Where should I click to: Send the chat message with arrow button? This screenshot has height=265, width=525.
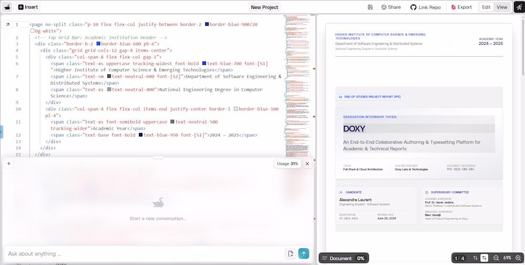click(304, 254)
